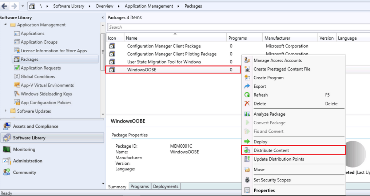The height and width of the screenshot is (196, 370).
Task: Collapse the Application Management folder node
Action: [x=5, y=25]
